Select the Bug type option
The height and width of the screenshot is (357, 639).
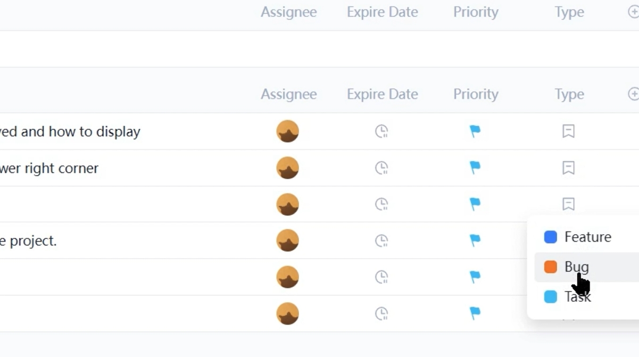coord(577,267)
